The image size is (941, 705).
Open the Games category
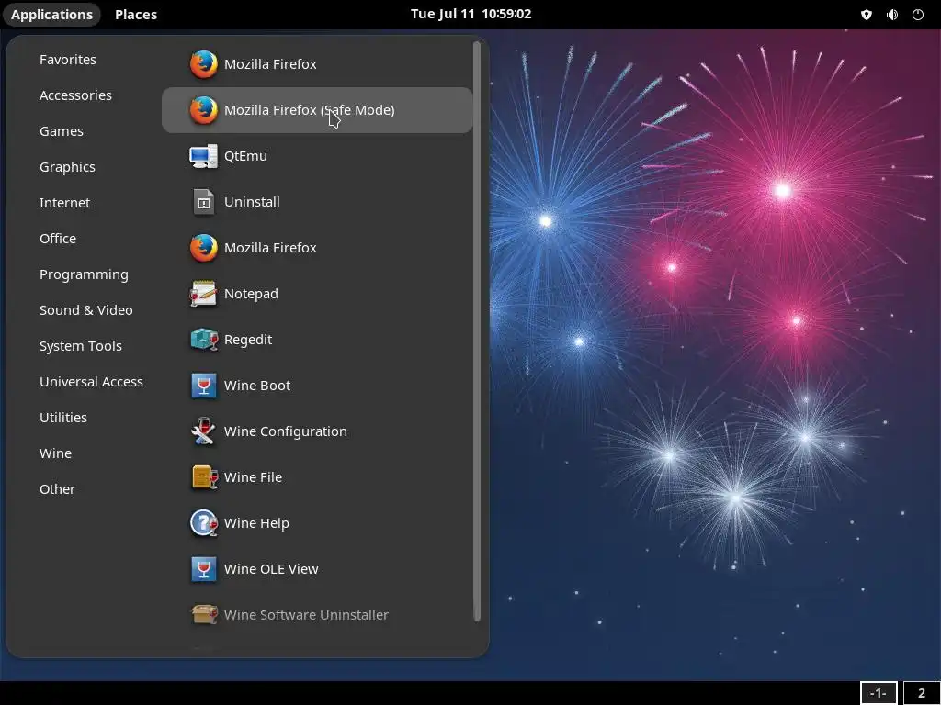tap(62, 131)
